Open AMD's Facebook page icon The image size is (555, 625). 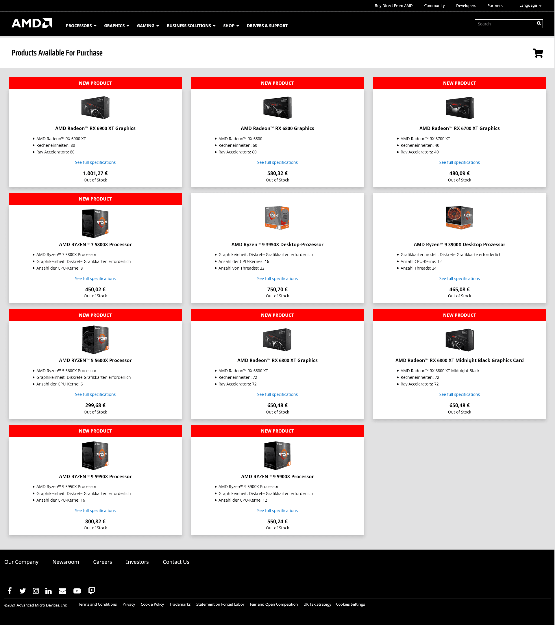point(10,590)
